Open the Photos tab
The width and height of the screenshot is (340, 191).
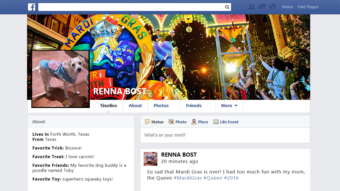click(x=161, y=106)
